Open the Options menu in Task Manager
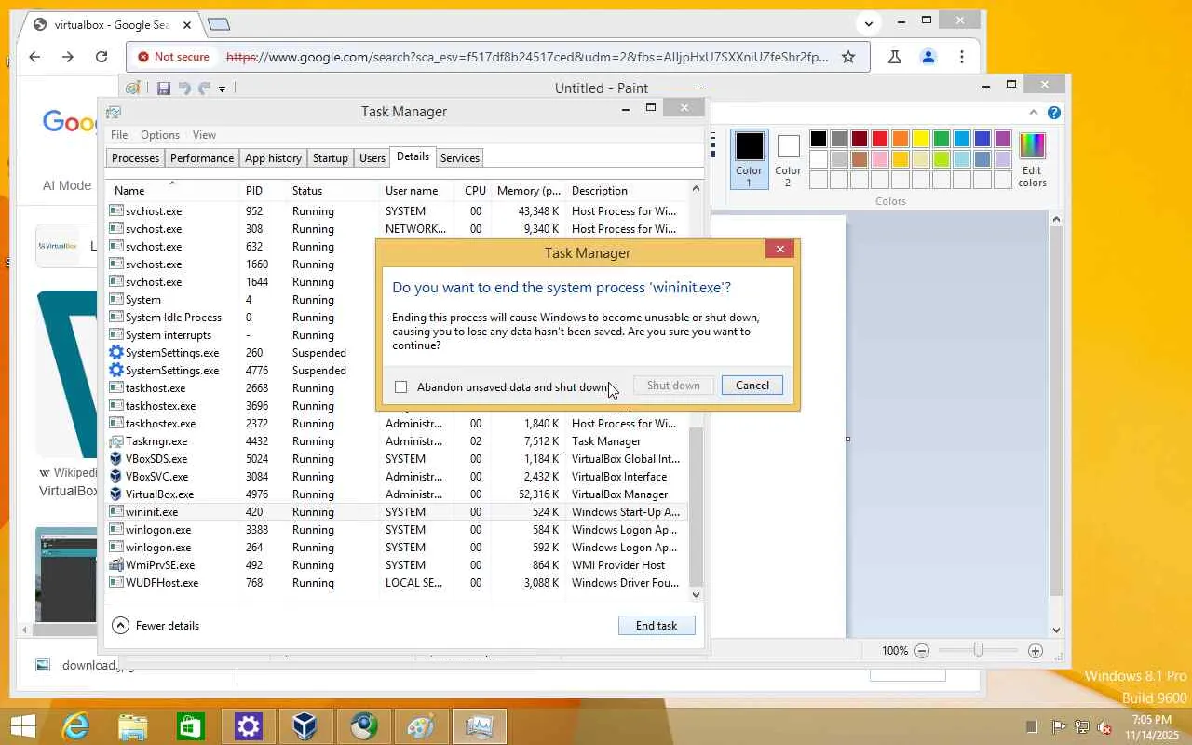This screenshot has height=745, width=1192. click(x=160, y=135)
